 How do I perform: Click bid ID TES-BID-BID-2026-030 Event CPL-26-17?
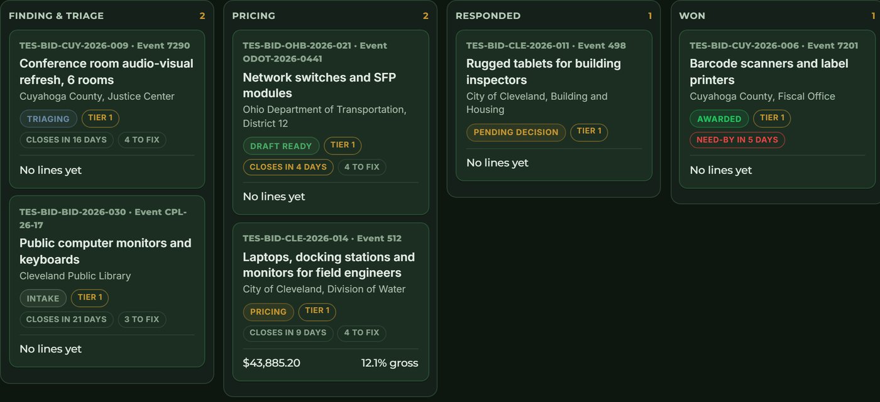click(x=103, y=219)
